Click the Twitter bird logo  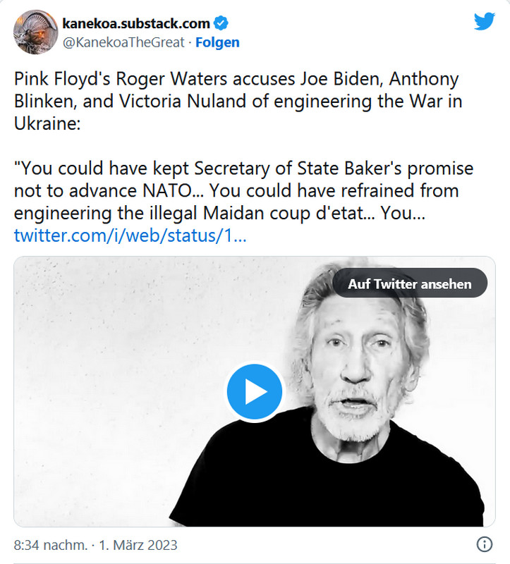[484, 21]
